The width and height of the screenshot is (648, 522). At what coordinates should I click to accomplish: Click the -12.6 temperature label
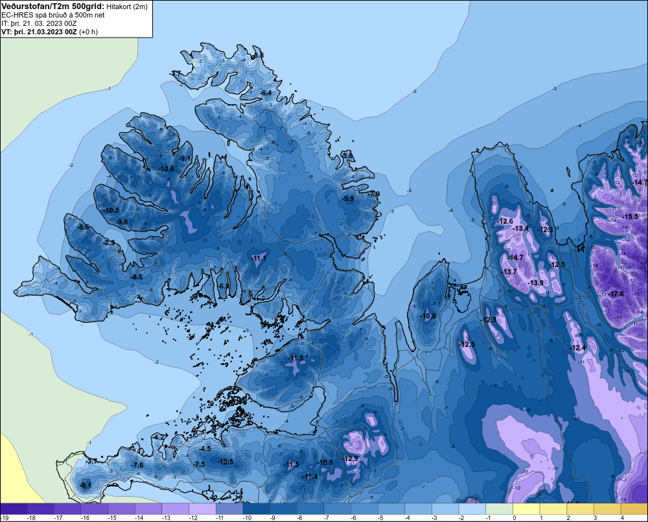[x=505, y=221]
